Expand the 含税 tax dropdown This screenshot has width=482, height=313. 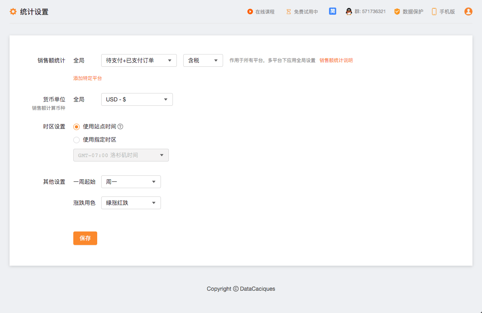click(x=203, y=60)
